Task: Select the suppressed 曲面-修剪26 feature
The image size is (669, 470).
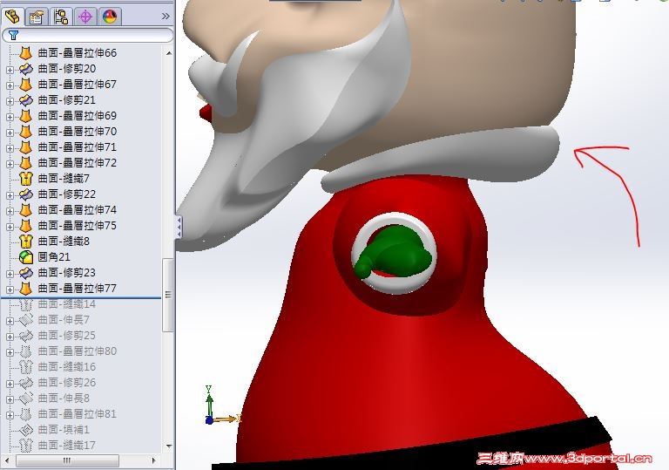Action: [x=67, y=383]
